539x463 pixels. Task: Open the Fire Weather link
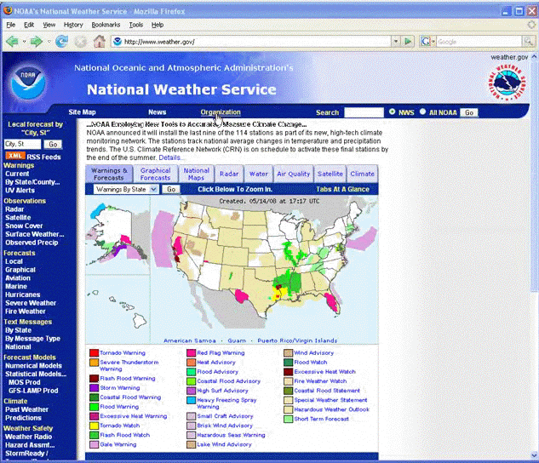26,312
